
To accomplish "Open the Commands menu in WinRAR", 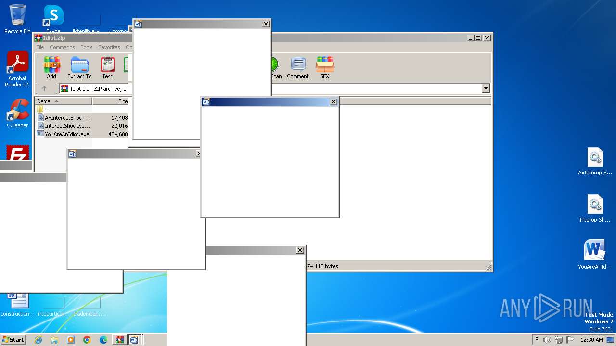I will pos(62,47).
